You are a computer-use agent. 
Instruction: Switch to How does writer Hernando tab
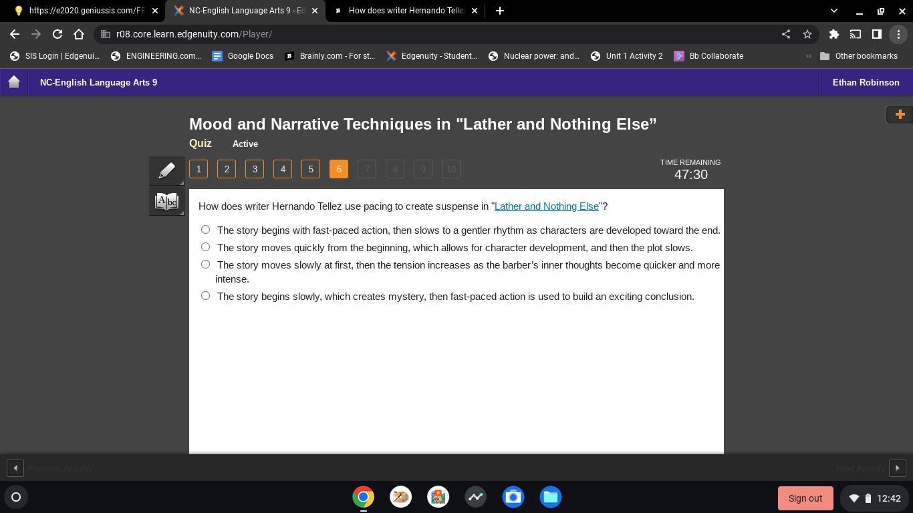[x=401, y=11]
